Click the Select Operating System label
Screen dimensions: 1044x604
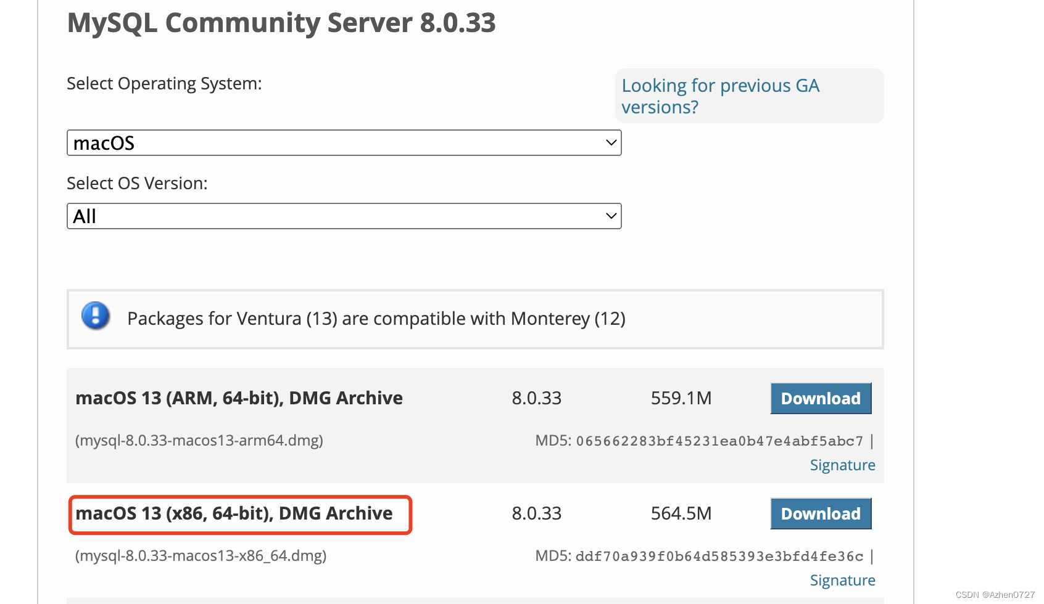click(164, 84)
